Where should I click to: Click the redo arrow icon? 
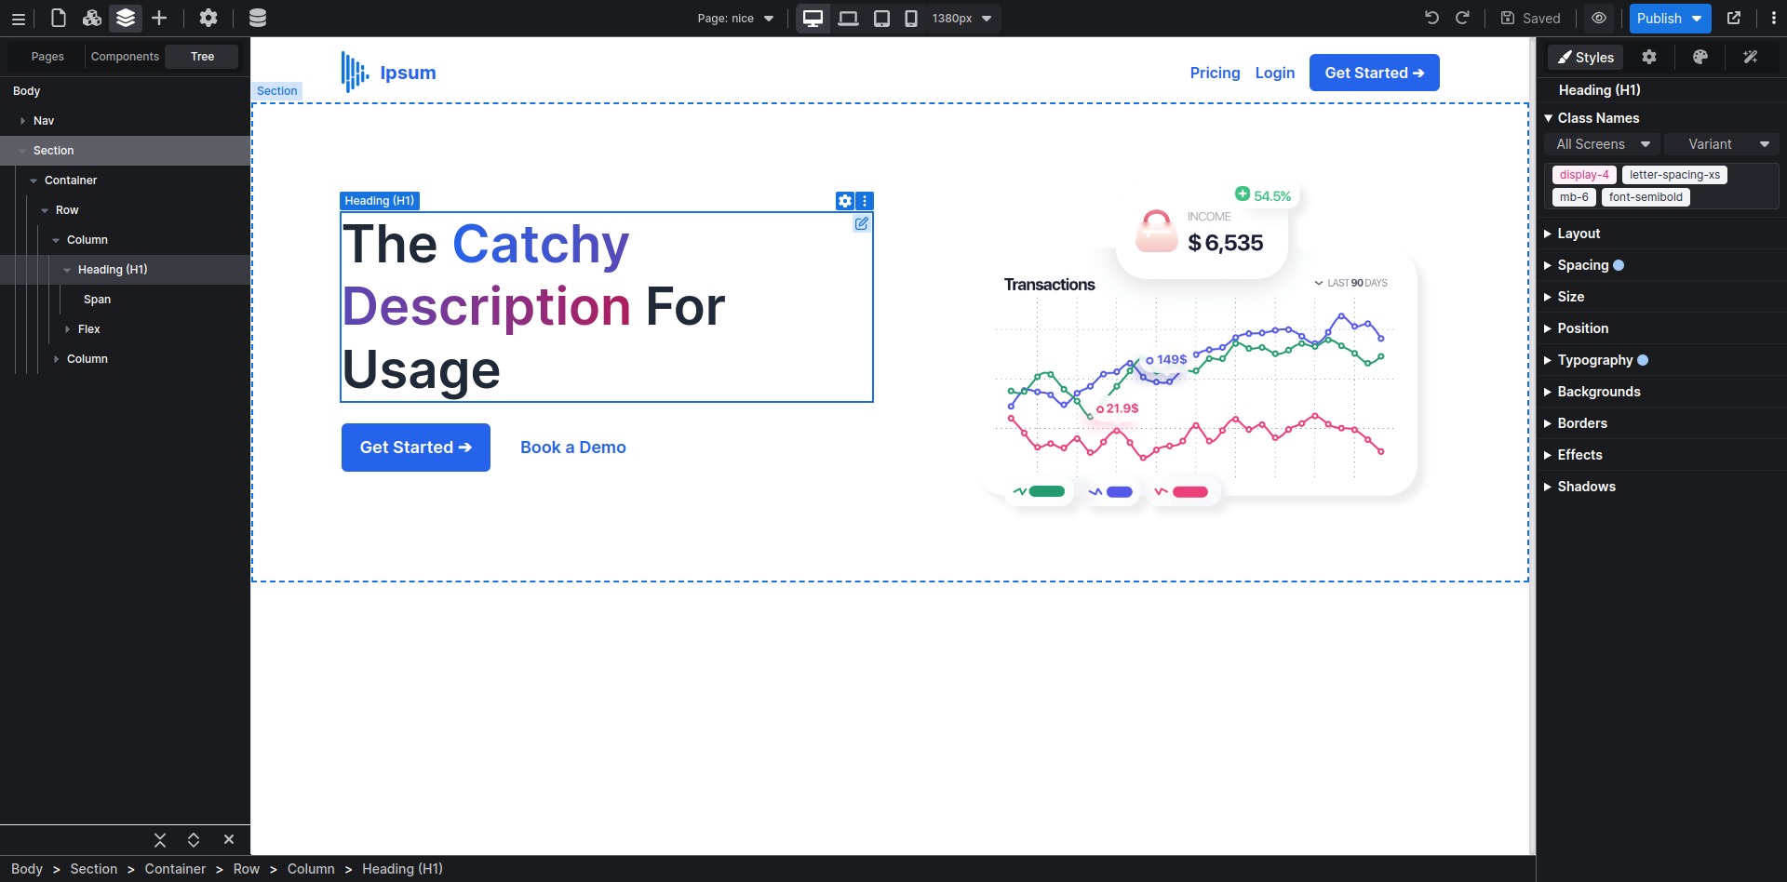pyautogui.click(x=1462, y=18)
